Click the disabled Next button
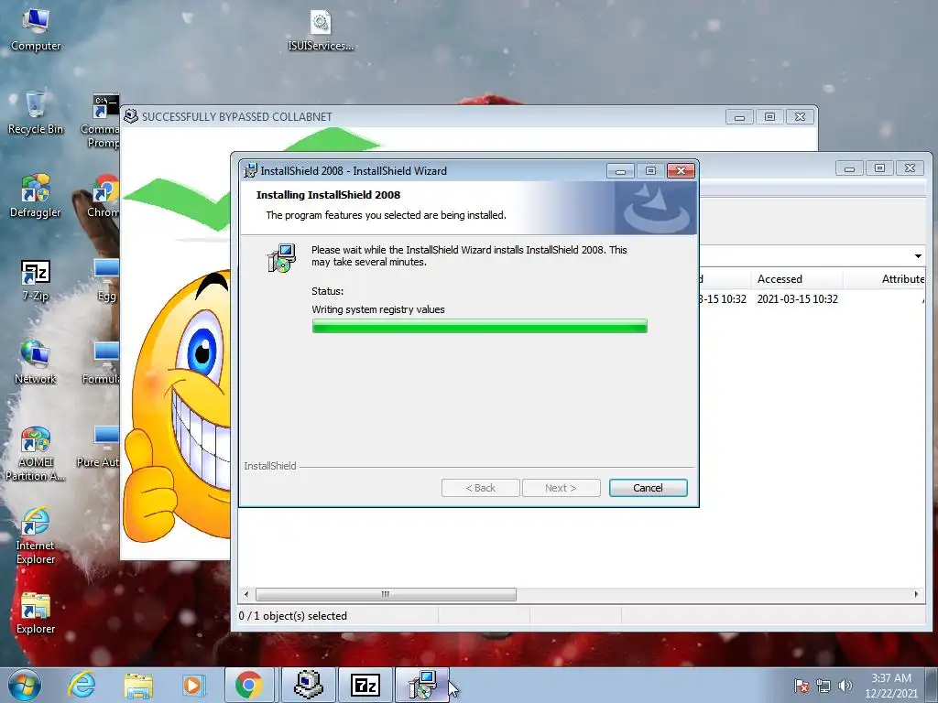 point(562,488)
